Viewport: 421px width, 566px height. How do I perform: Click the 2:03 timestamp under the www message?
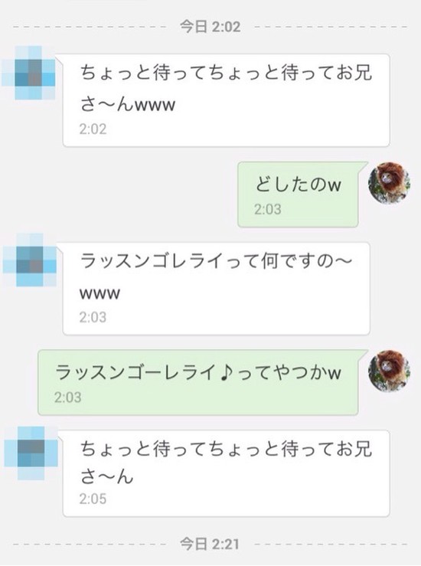93,317
